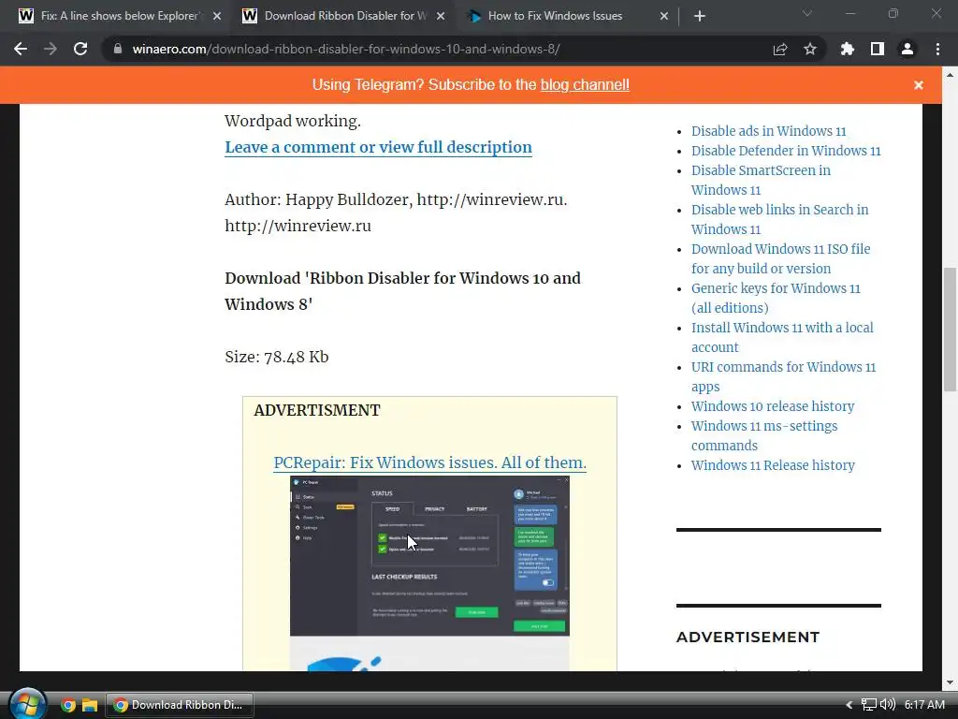The height and width of the screenshot is (719, 958).
Task: Click the 6:17 AM taskbar clock
Action: pos(924,705)
